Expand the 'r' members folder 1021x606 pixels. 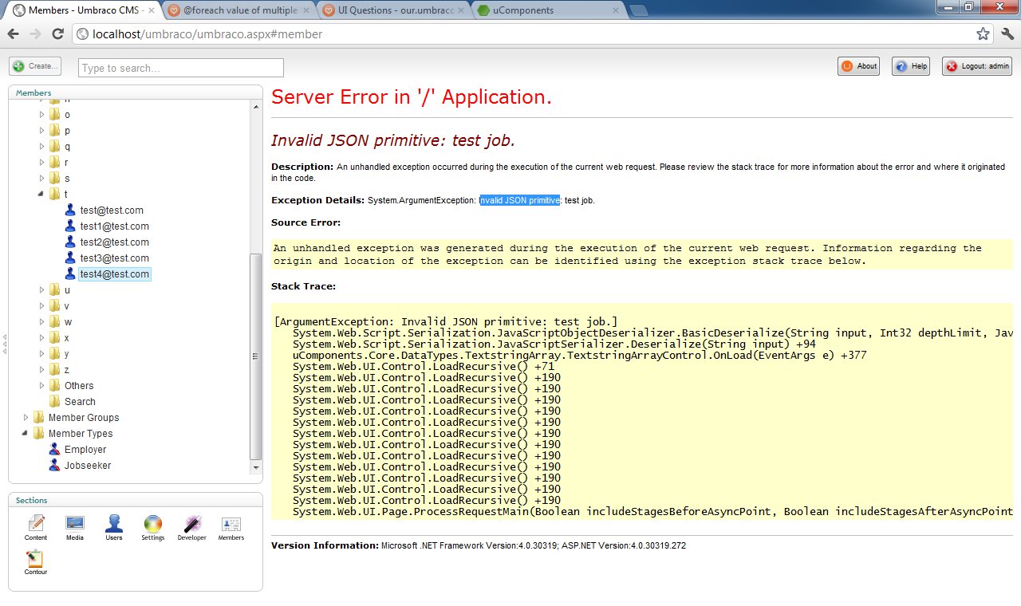click(x=42, y=163)
